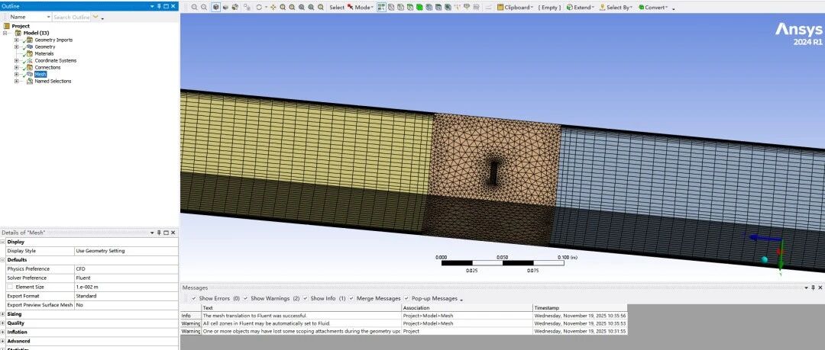
Task: Click the Geometry folder icon in the outline
Action: 29,47
